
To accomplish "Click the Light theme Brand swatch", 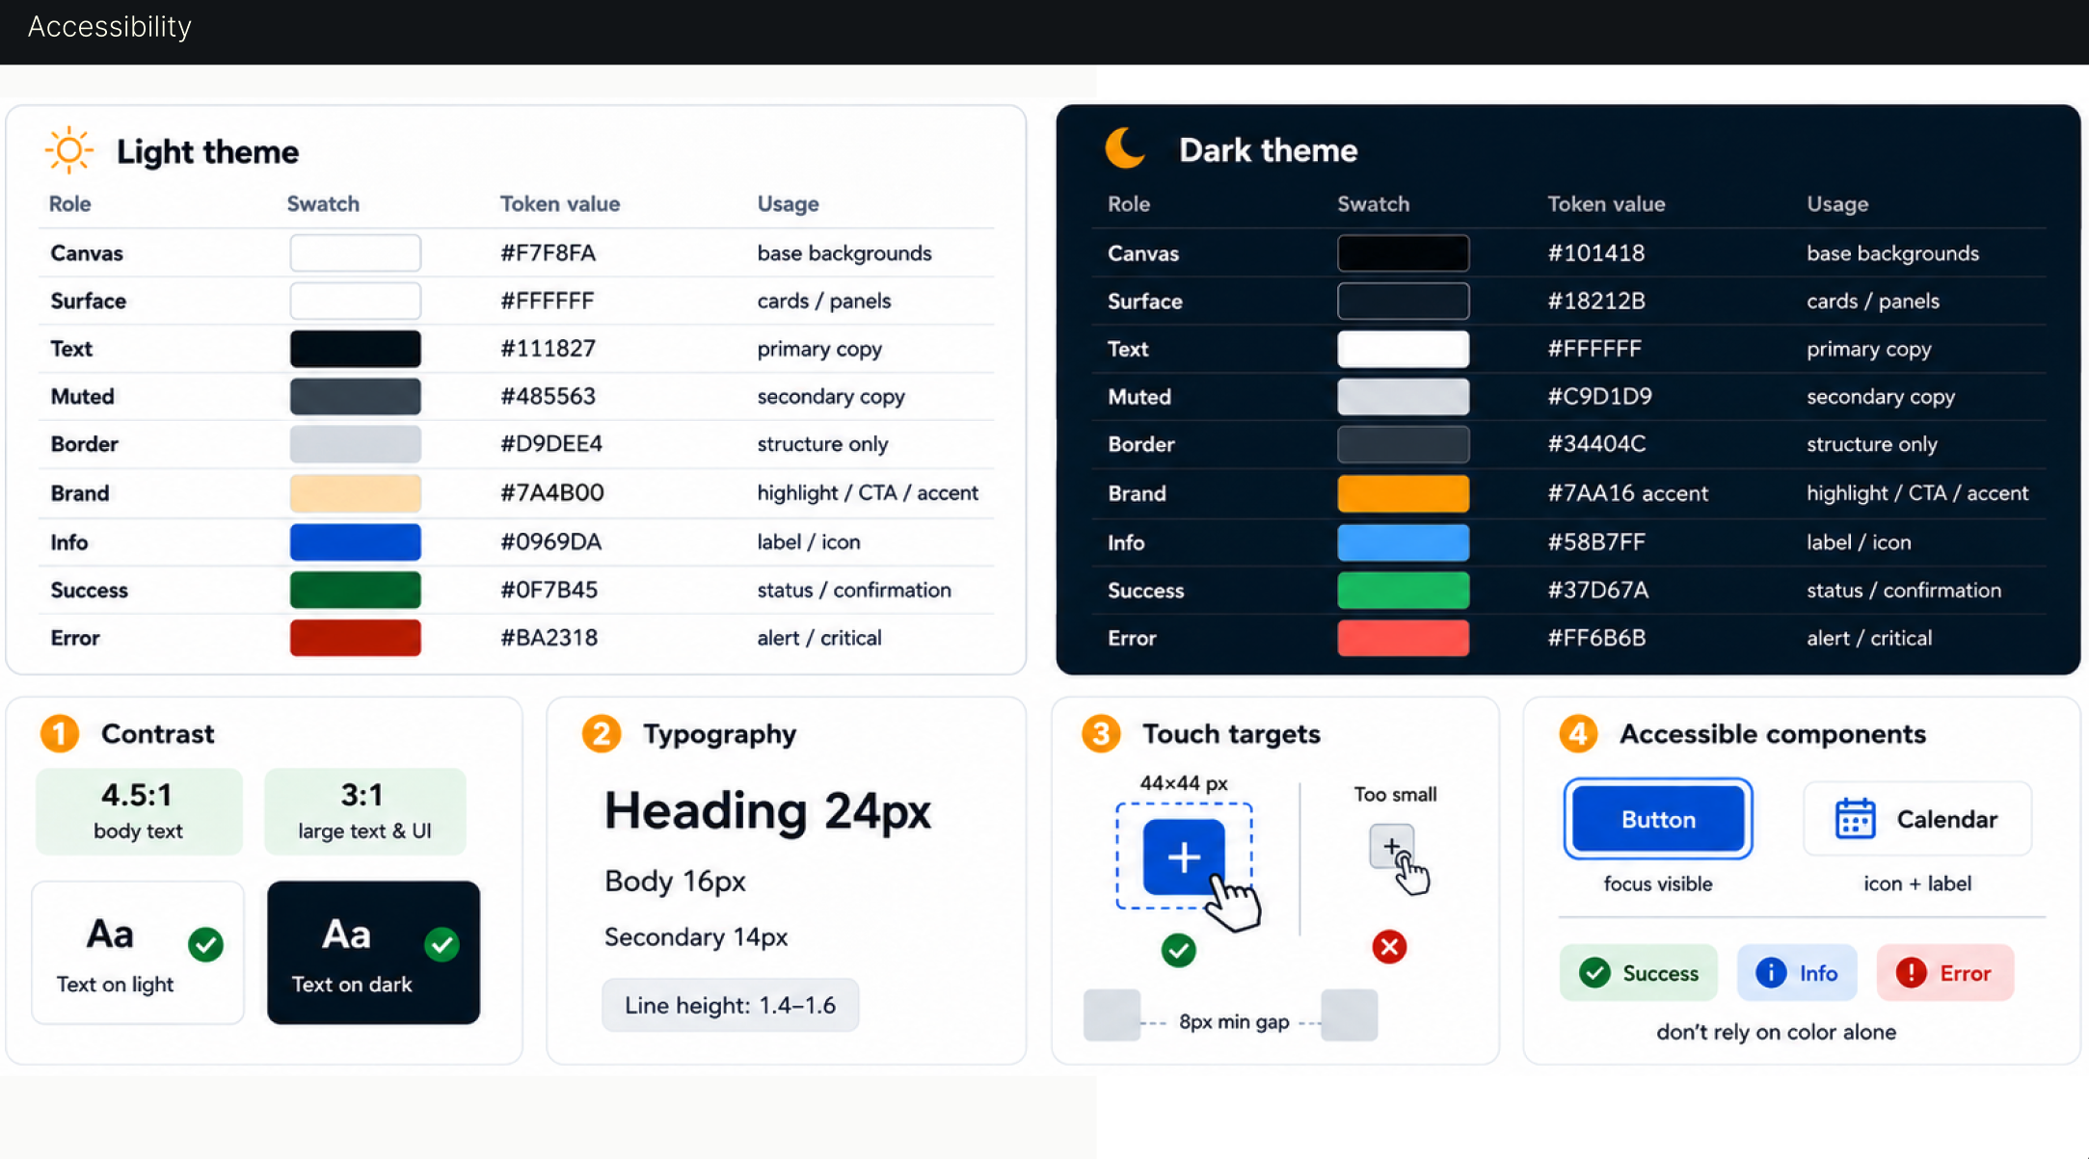I will [356, 493].
